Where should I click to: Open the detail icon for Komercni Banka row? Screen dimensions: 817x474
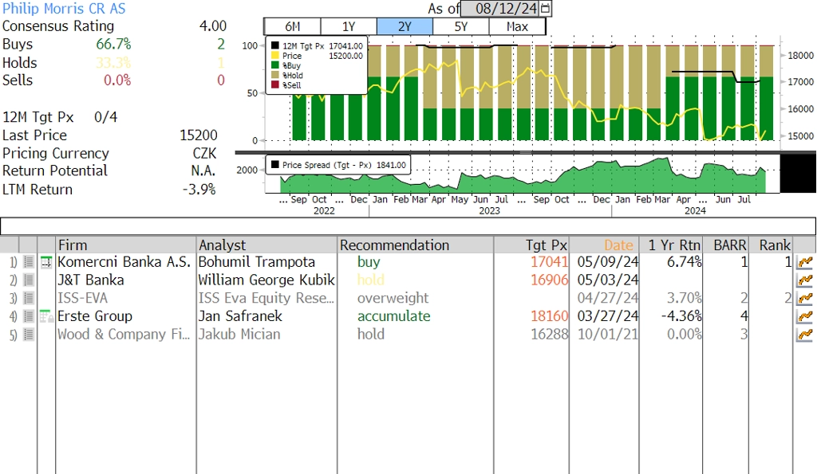30,262
